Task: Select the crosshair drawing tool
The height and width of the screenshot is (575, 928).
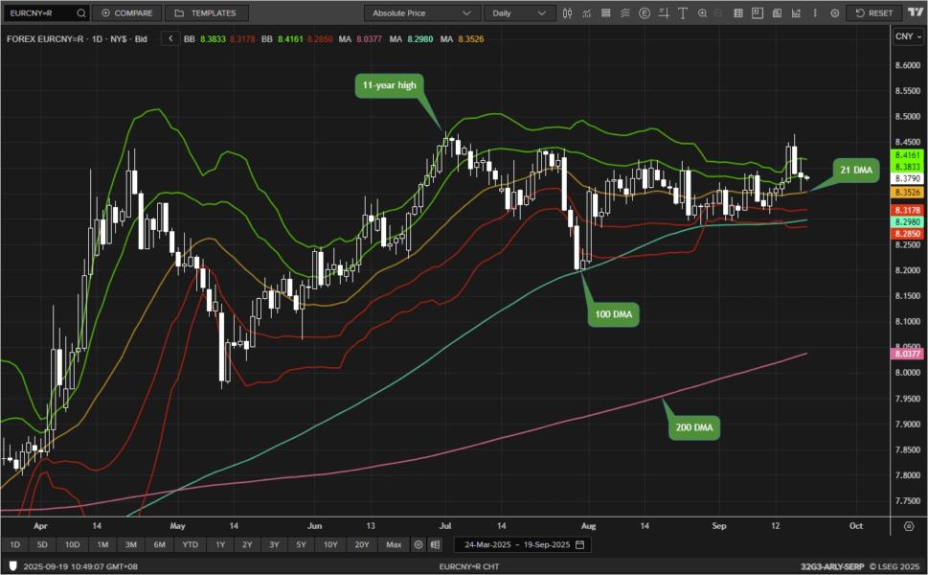Action: click(664, 13)
